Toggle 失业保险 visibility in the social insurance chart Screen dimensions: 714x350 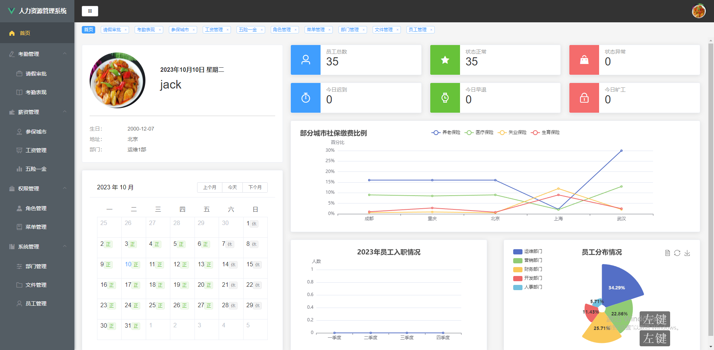(x=512, y=132)
